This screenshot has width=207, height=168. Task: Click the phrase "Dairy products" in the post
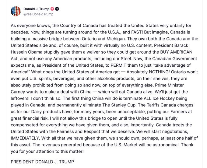(45, 111)
